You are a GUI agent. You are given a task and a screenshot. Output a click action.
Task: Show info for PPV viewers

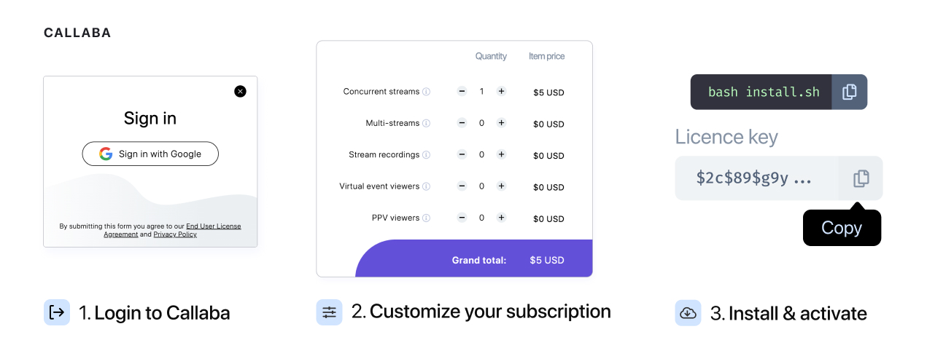(427, 218)
